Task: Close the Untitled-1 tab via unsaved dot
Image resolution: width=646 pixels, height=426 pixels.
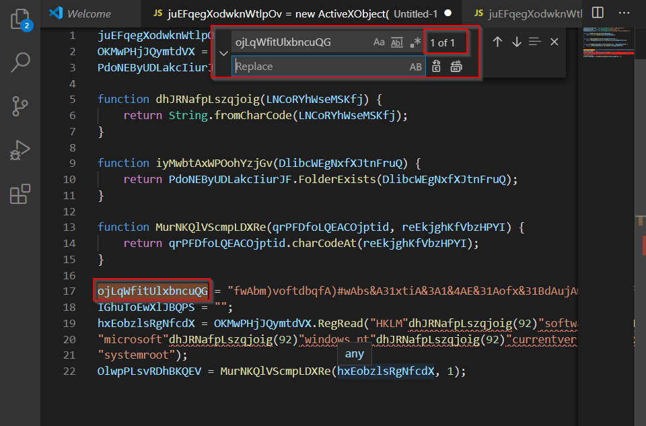Action: point(448,13)
